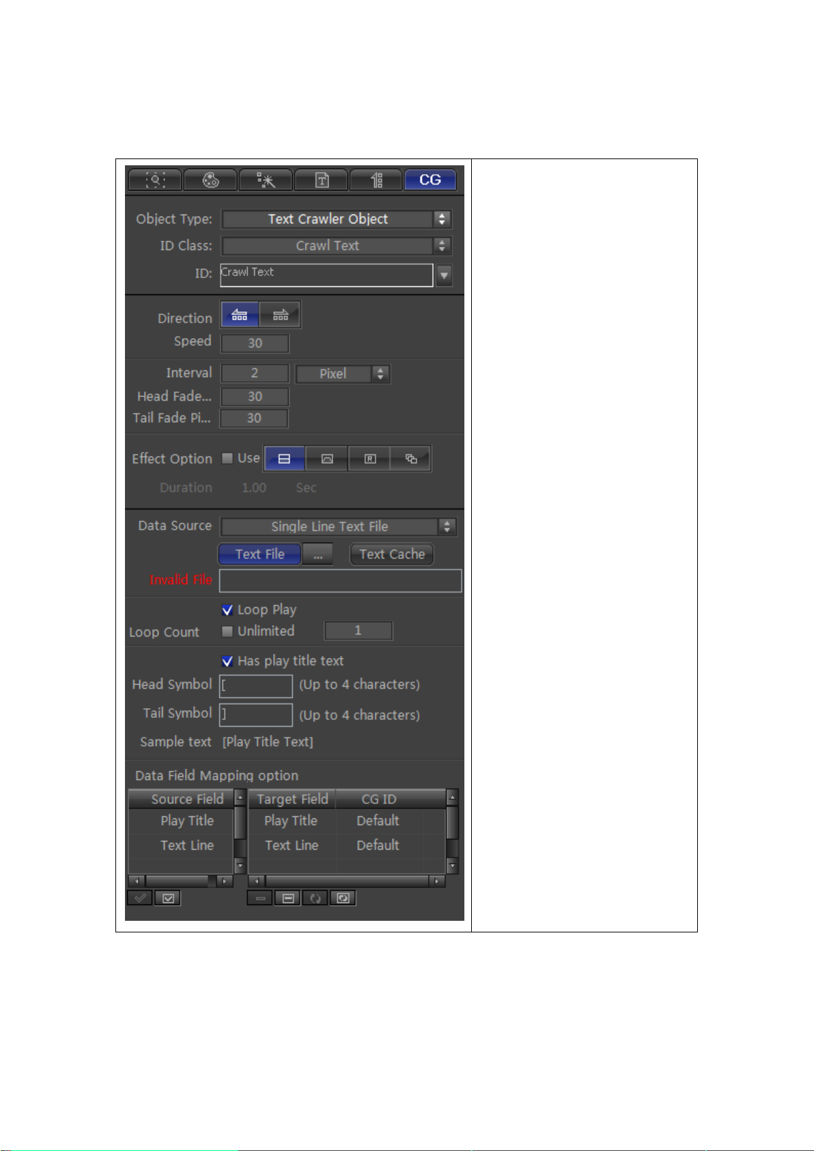Click the Head Fade value field

(255, 397)
